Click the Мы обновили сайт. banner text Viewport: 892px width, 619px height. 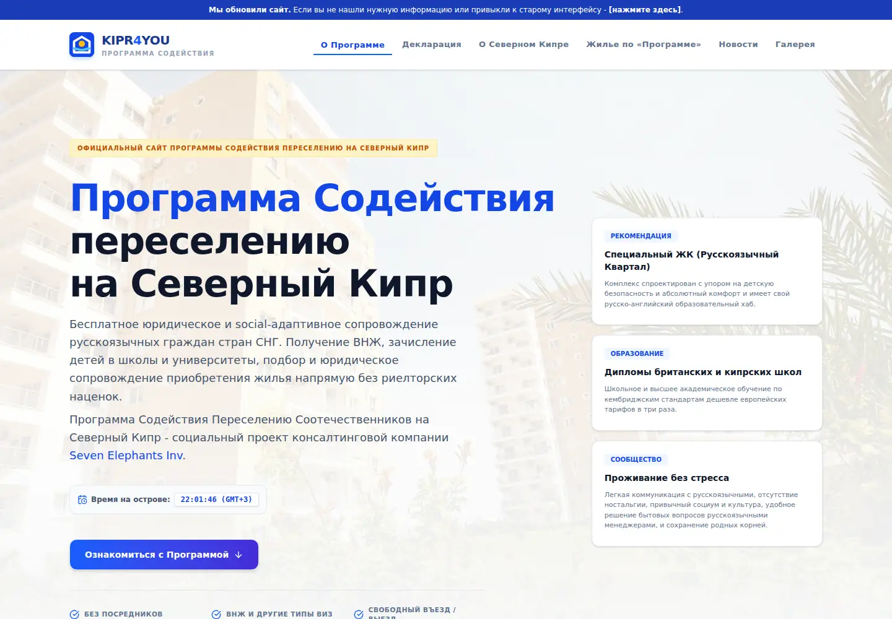(250, 10)
